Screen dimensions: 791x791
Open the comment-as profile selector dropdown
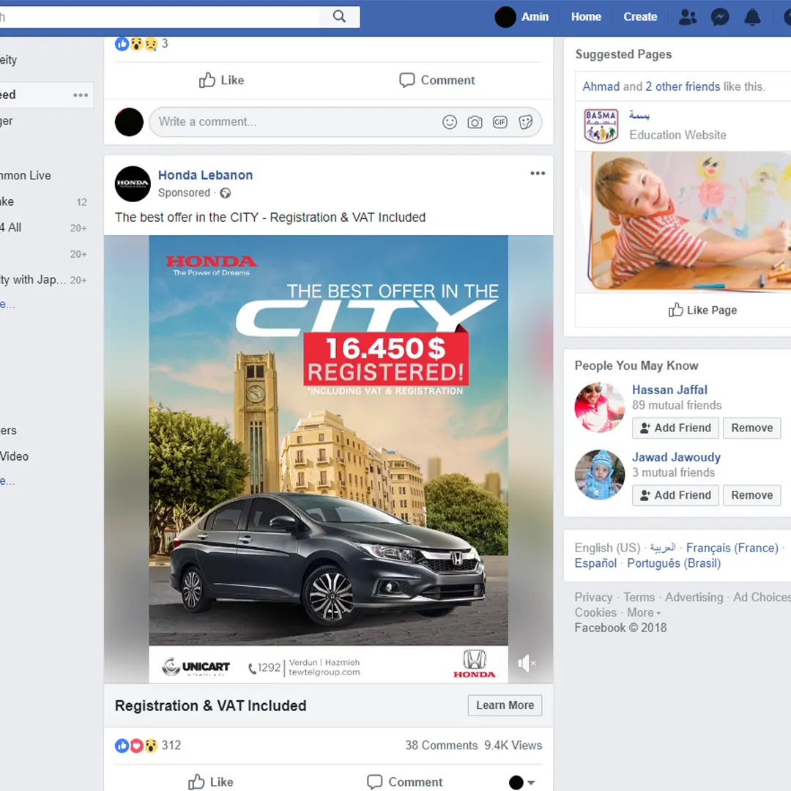522,782
